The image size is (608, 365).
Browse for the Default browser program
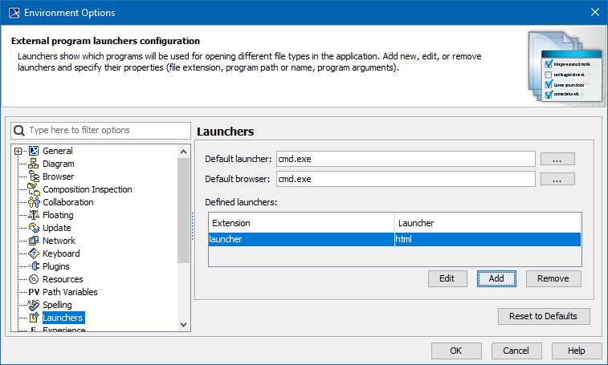point(557,179)
